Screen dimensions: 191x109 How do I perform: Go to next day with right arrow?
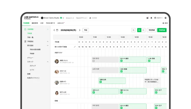pos(80,30)
